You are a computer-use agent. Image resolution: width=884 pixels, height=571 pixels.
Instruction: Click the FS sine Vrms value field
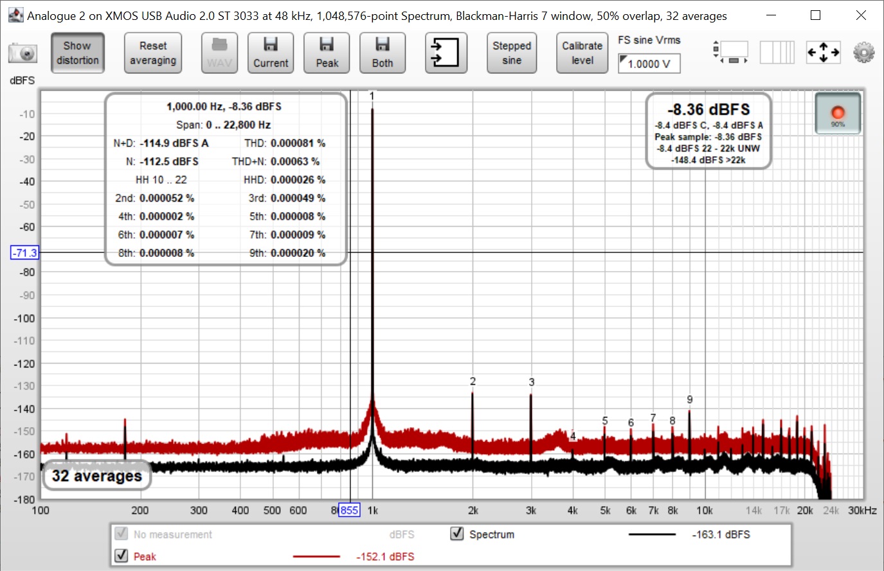649,64
